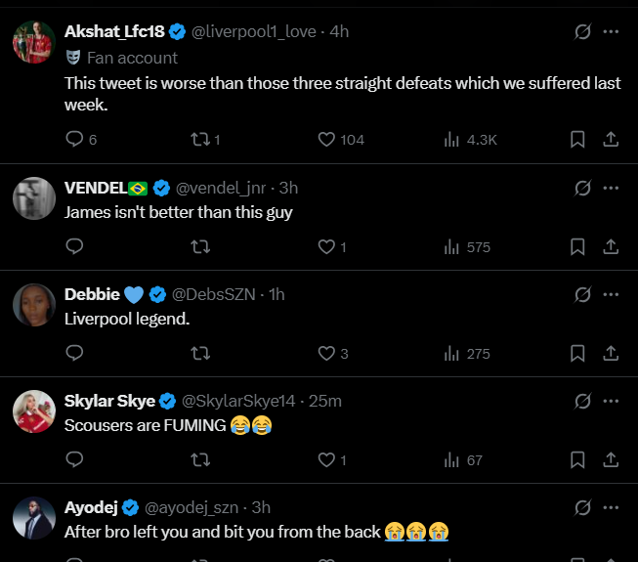Viewport: 638px width, 562px height.
Task: Open Ayodej's profile avatar
Action: [33, 518]
